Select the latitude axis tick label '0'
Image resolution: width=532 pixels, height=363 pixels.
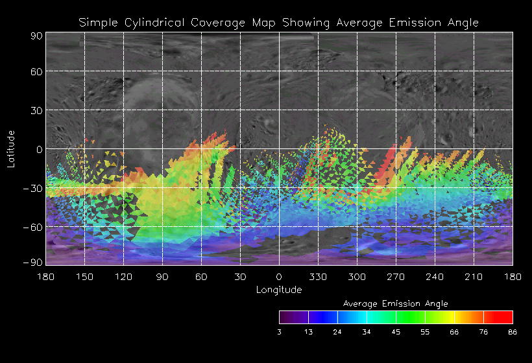coord(40,150)
